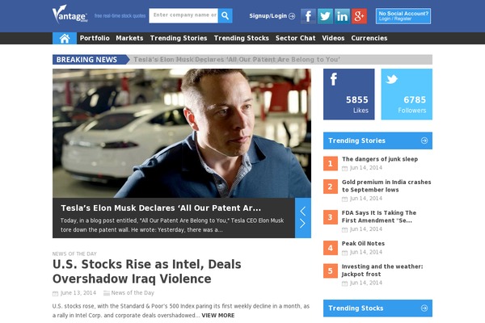Screen dimensions: 485x323
Task: Open the Portfolio menu item
Action: coord(95,38)
